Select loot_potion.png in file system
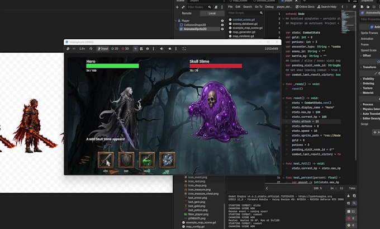Image resolution: width=380 pixels, height=229 pixels. [198, 210]
